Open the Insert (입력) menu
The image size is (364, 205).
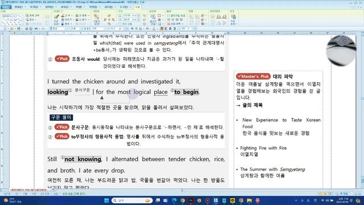tap(49, 7)
